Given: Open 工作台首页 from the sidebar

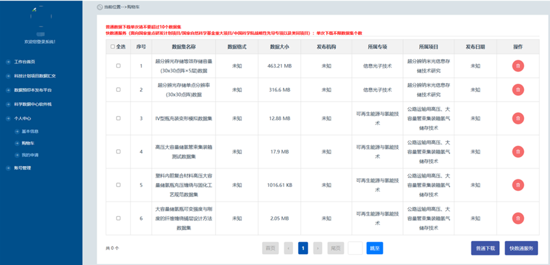Looking at the screenshot, I should click(24, 61).
